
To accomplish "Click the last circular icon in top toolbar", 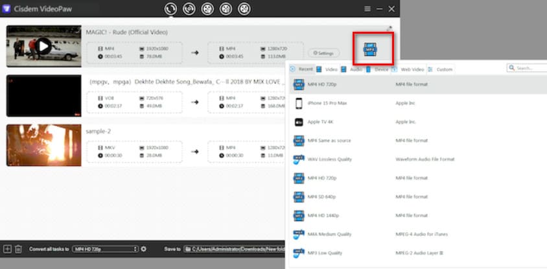I will (244, 9).
